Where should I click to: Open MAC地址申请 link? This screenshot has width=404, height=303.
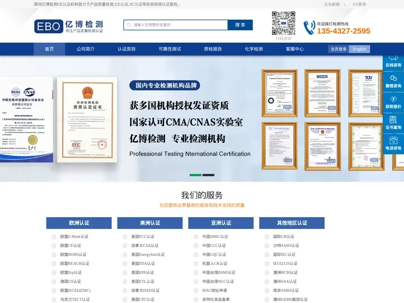(214, 291)
